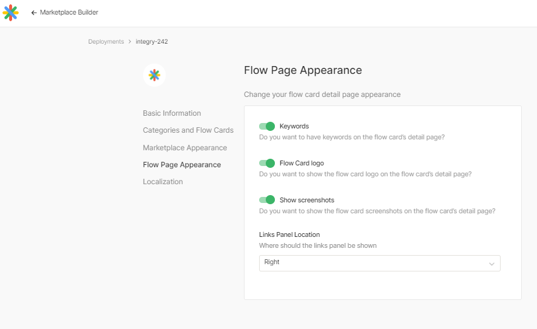Click the Flow Card logo label
This screenshot has height=329, width=537.
302,163
